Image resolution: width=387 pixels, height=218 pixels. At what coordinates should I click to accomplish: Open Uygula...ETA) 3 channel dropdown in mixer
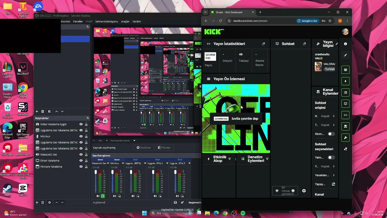189,163
